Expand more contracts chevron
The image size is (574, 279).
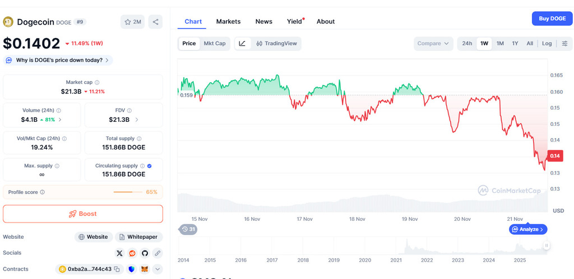click(x=158, y=269)
